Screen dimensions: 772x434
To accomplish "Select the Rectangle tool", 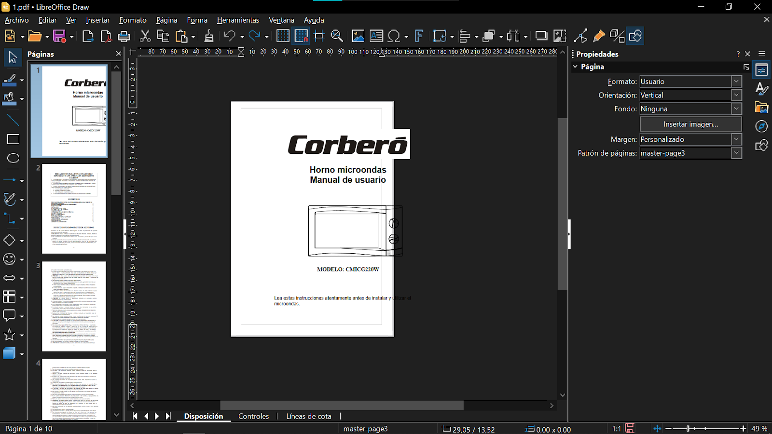I will [13, 139].
